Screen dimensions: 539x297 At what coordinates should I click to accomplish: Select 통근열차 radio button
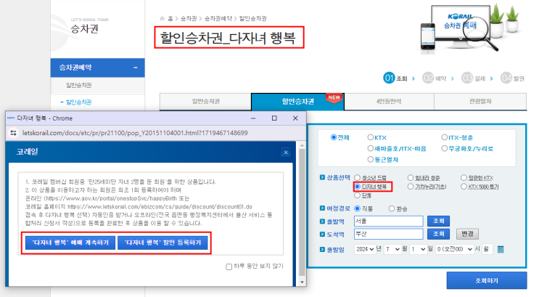pos(370,159)
